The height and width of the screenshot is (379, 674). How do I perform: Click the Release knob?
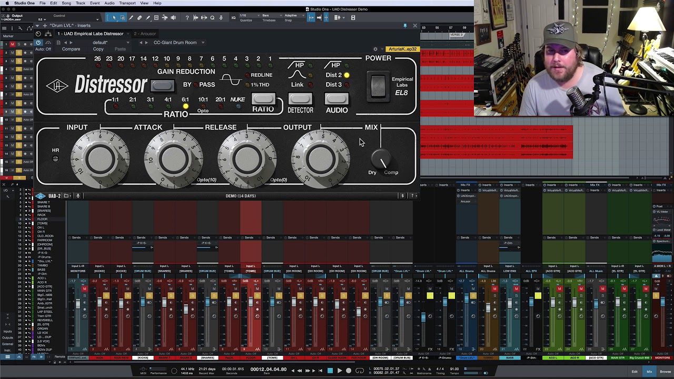246,159
